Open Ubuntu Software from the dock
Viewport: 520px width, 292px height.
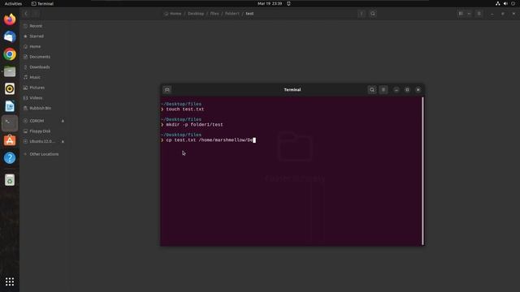coord(10,140)
